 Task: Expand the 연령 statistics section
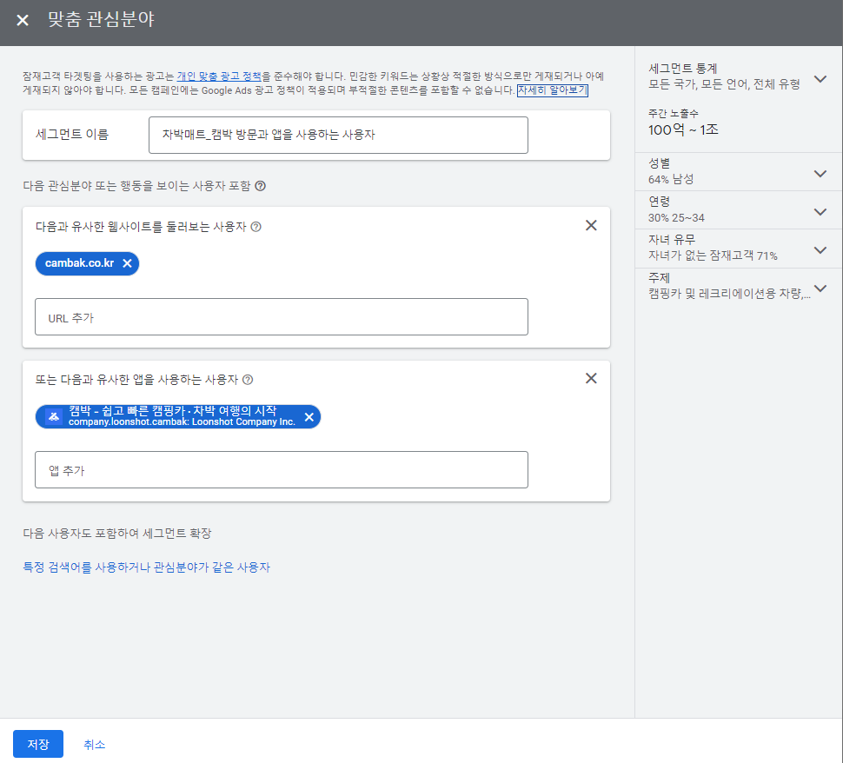click(820, 212)
